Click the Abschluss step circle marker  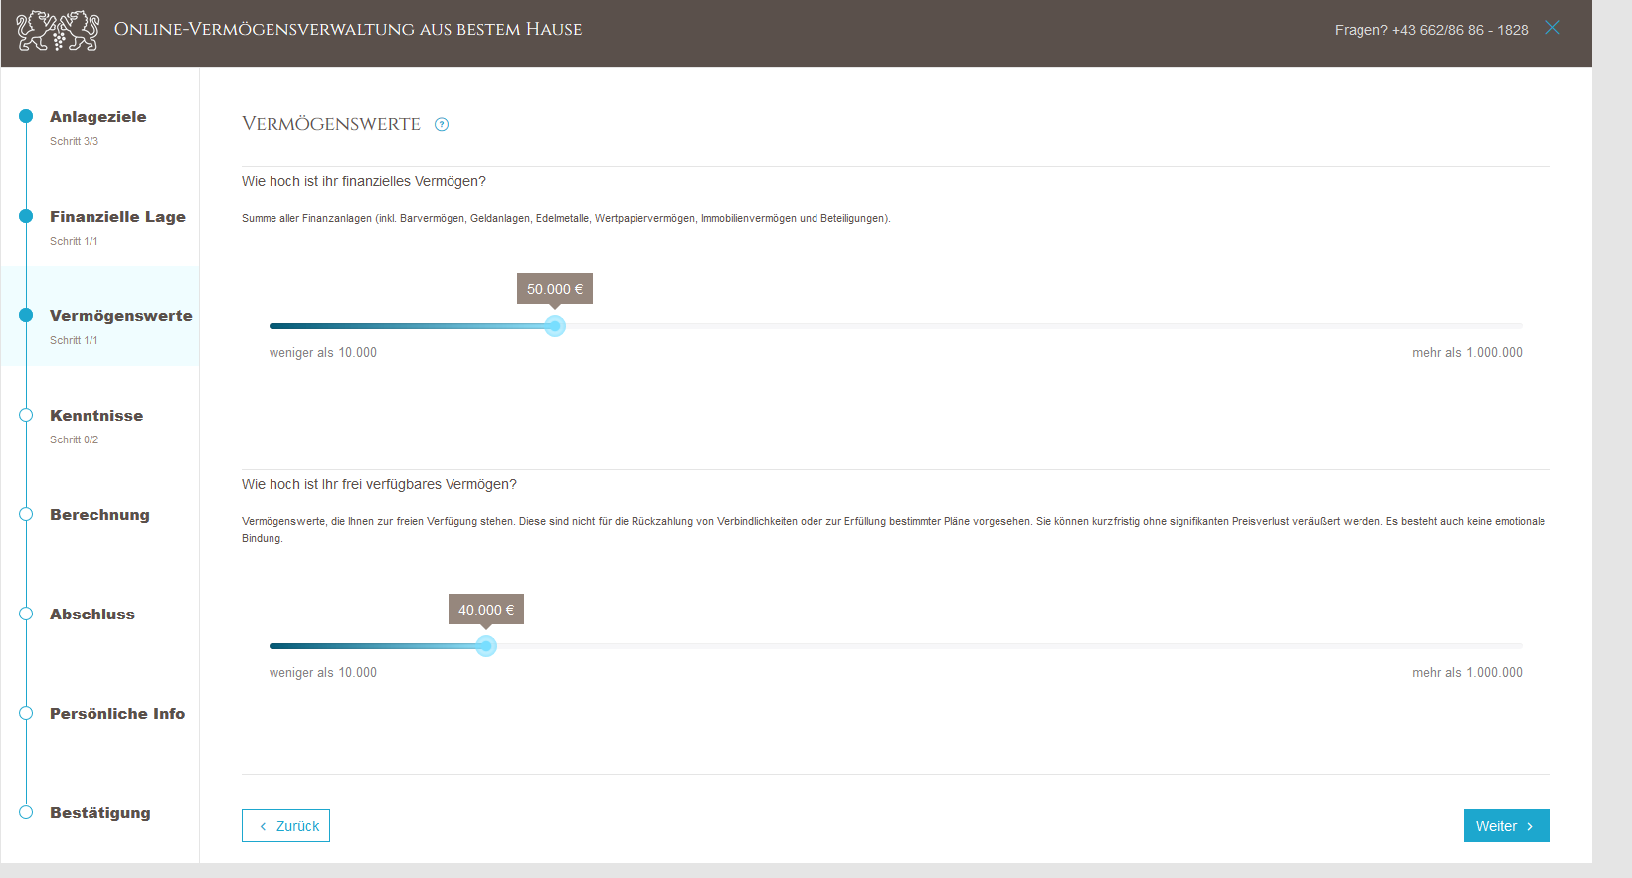click(26, 614)
